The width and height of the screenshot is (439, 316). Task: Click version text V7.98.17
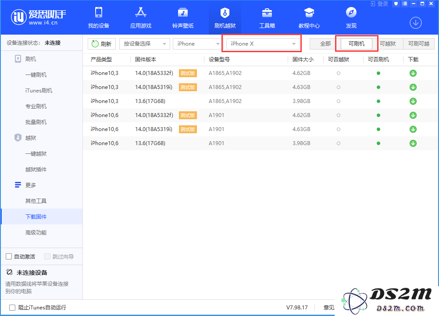coord(297,308)
